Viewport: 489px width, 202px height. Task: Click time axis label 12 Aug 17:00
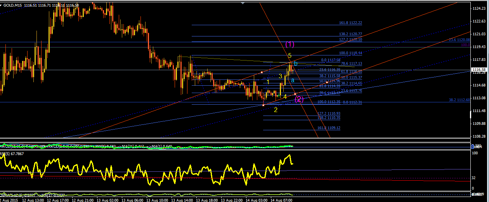click(x=58, y=200)
